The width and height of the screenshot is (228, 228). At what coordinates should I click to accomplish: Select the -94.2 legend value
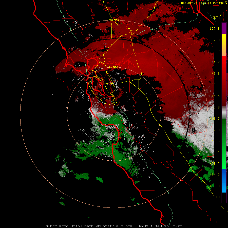pos(215,175)
